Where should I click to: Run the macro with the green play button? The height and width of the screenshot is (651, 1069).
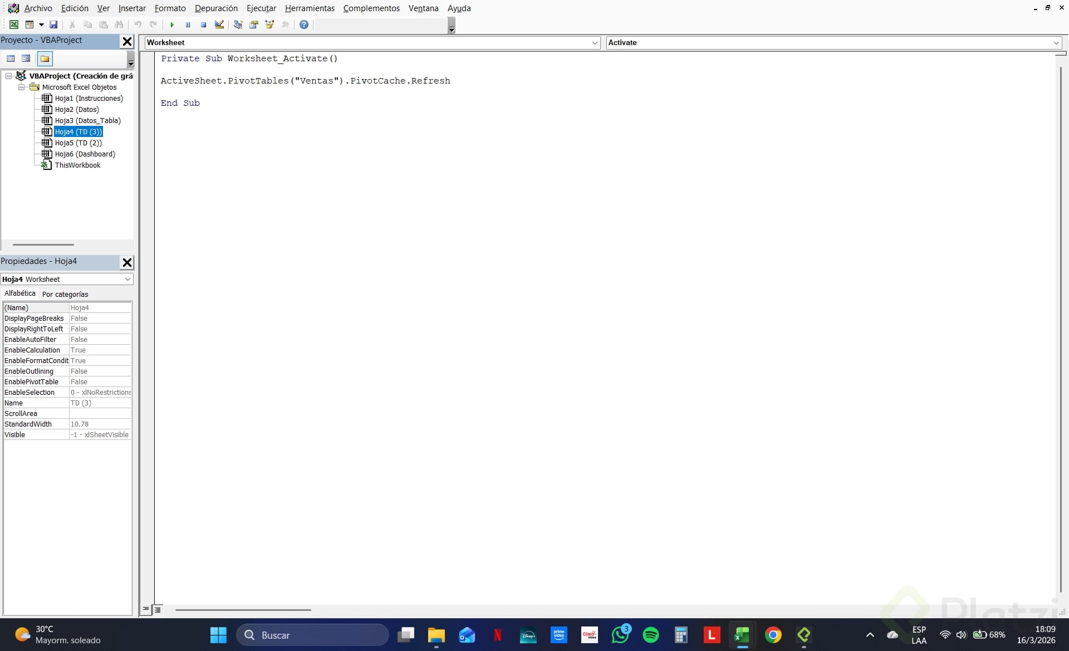pyautogui.click(x=172, y=25)
